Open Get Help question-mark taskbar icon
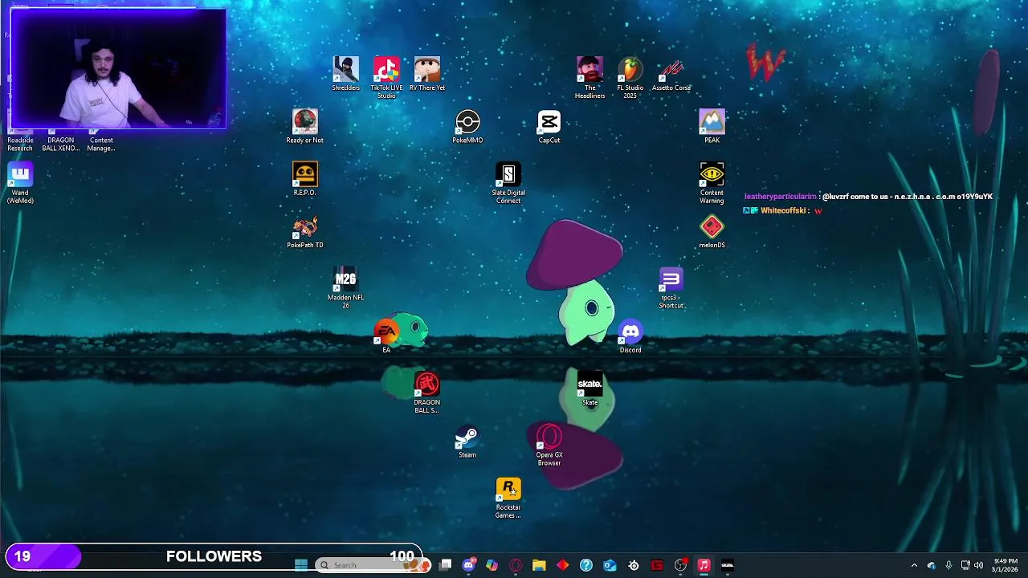 tap(586, 565)
